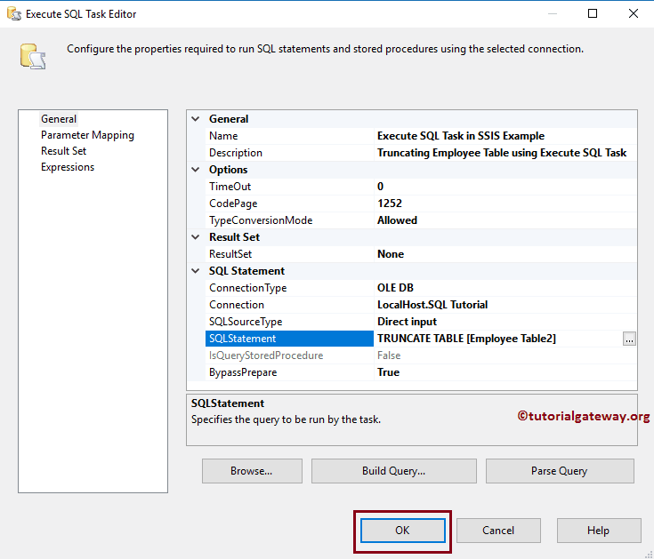Select the General page
654x559 pixels.
point(59,119)
